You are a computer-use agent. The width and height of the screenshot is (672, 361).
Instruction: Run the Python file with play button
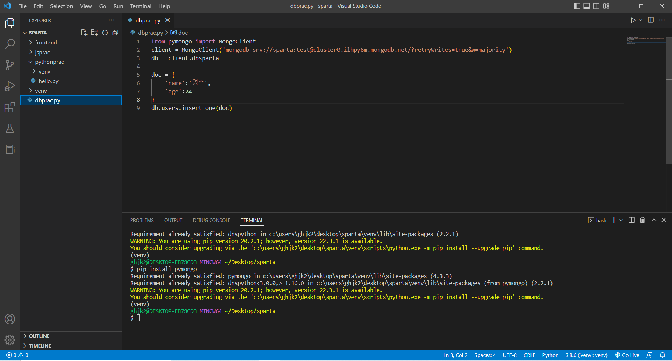pyautogui.click(x=633, y=20)
